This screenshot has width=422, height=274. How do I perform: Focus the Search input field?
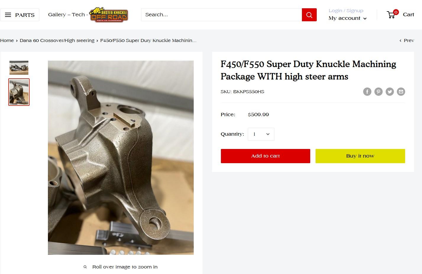(221, 15)
